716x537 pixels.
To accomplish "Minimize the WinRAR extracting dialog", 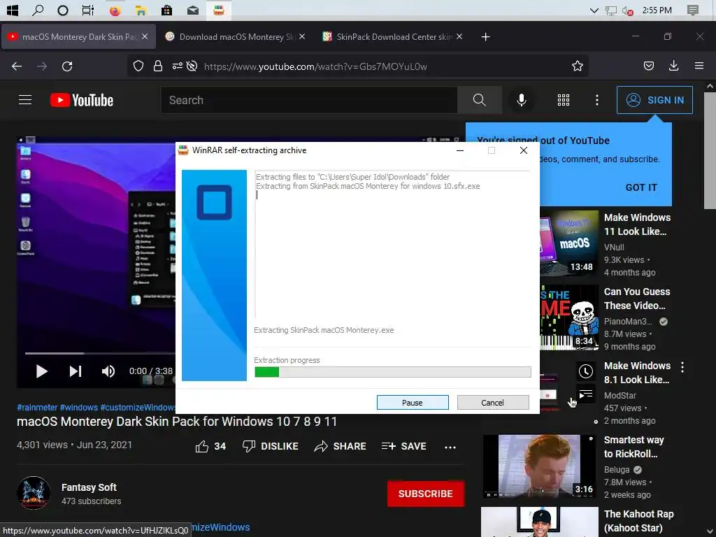I will pos(460,150).
